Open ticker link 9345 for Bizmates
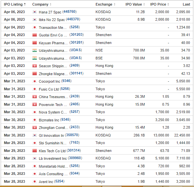The image size is (194, 187). coord(65,119)
